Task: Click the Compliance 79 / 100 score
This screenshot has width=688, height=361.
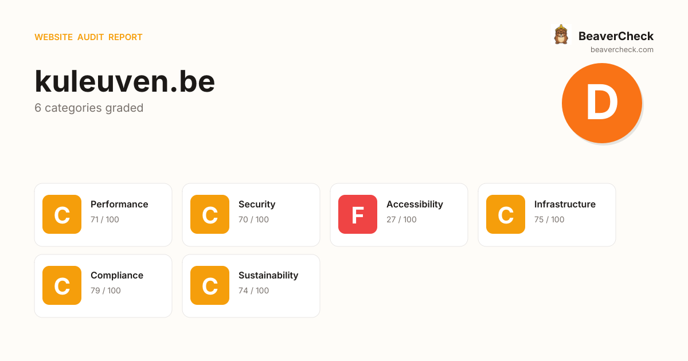Action: pyautogui.click(x=105, y=291)
